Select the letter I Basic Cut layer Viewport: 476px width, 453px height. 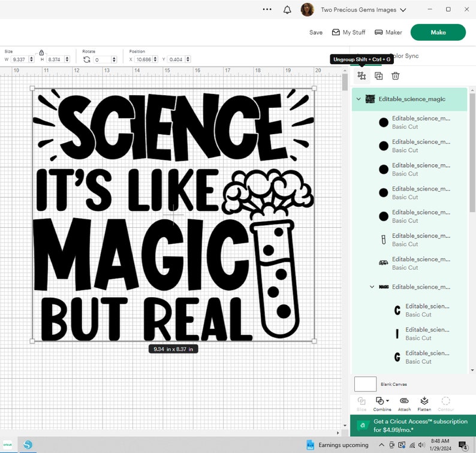409,334
